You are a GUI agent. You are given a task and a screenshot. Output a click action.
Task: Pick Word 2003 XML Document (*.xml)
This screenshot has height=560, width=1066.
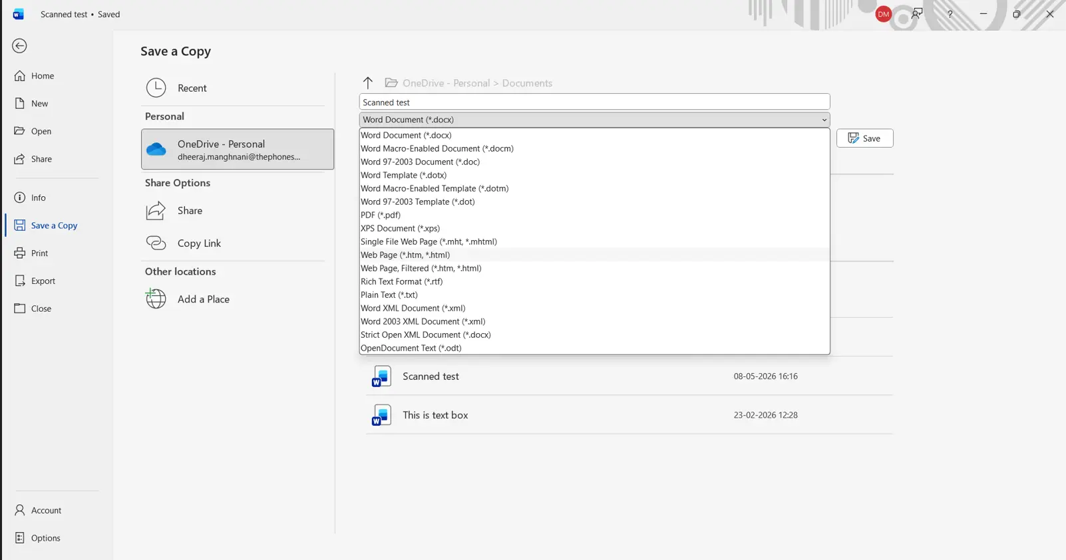pos(594,321)
